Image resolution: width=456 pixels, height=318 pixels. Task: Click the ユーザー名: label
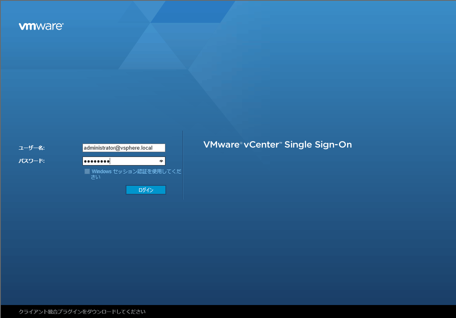coord(31,148)
